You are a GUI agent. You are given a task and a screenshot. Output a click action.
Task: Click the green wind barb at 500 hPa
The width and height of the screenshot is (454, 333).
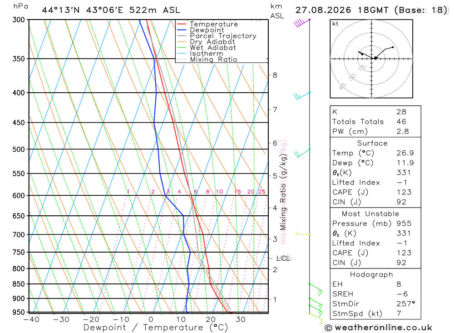tap(302, 153)
